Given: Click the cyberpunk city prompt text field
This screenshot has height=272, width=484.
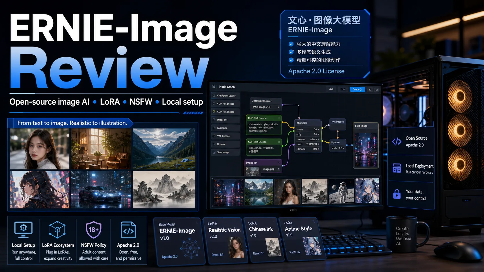Looking at the screenshot, I should coord(263,128).
